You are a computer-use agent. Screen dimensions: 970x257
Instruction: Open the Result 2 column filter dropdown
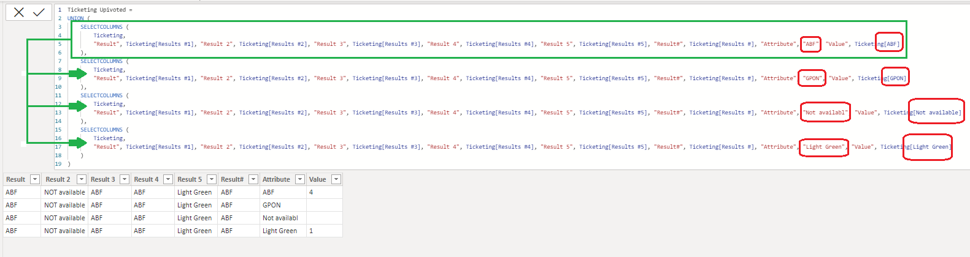click(x=82, y=179)
